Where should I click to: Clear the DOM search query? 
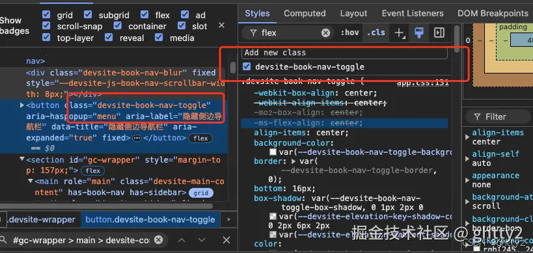click(158, 240)
